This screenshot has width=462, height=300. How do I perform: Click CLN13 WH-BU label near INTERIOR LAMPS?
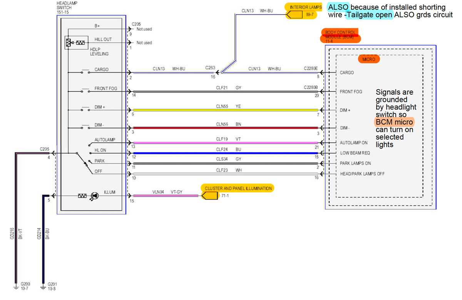(x=257, y=11)
